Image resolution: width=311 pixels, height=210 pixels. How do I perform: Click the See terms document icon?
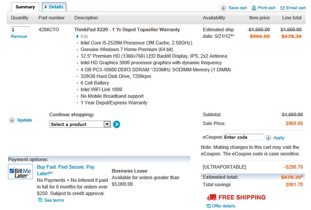(x=40, y=200)
